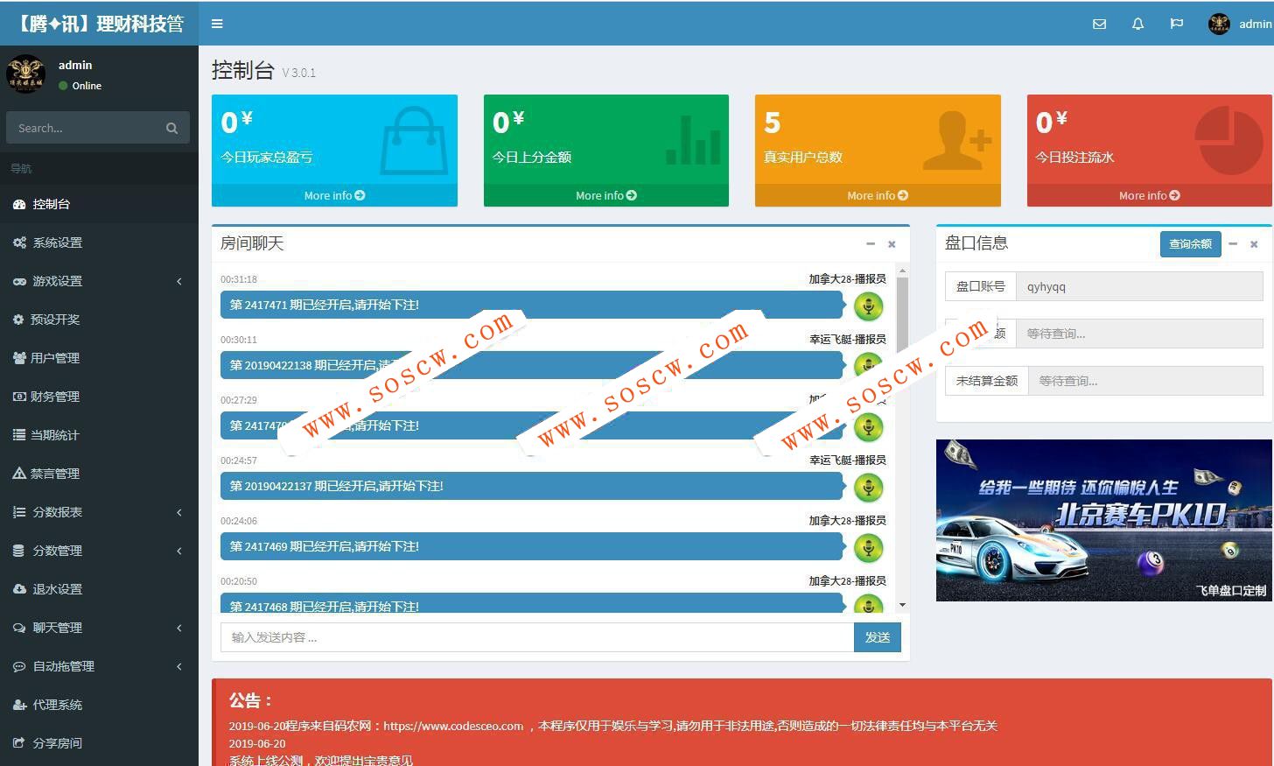The image size is (1274, 766).
Task: Click the sidebar search magnifier icon
Action: [x=171, y=128]
